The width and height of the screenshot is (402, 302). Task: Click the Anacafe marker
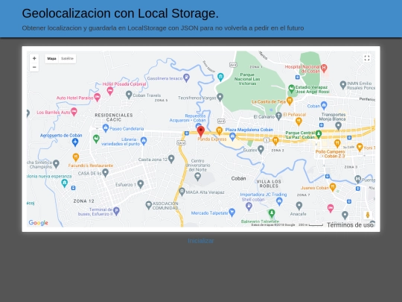[x=299, y=206]
